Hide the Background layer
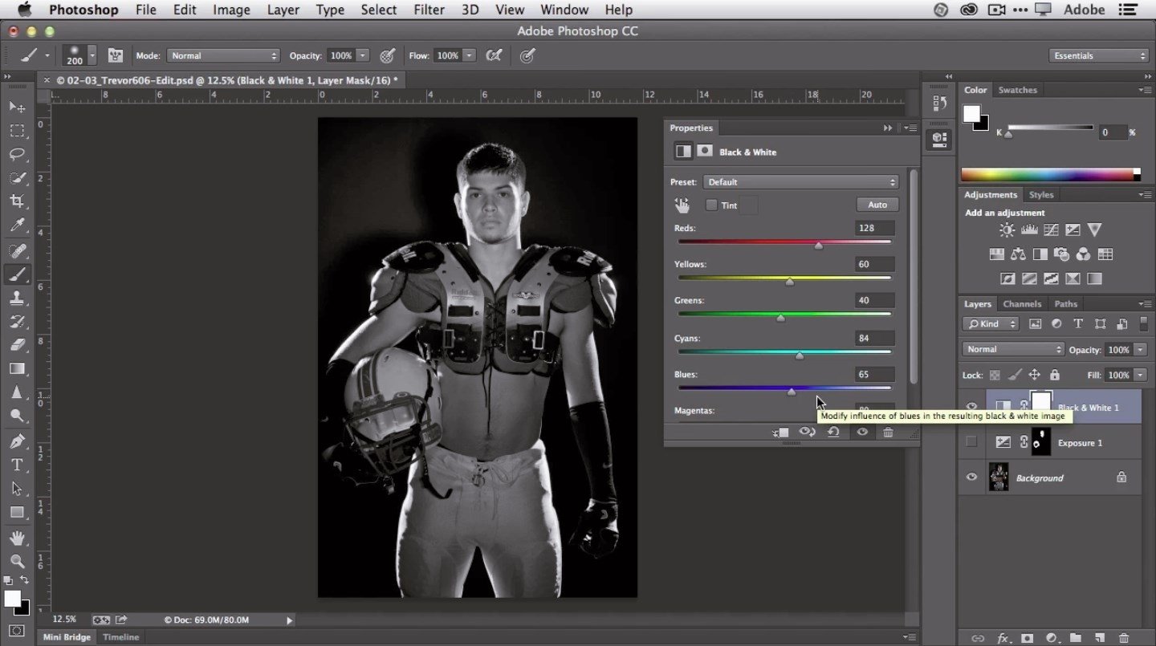The image size is (1156, 646). 971,477
